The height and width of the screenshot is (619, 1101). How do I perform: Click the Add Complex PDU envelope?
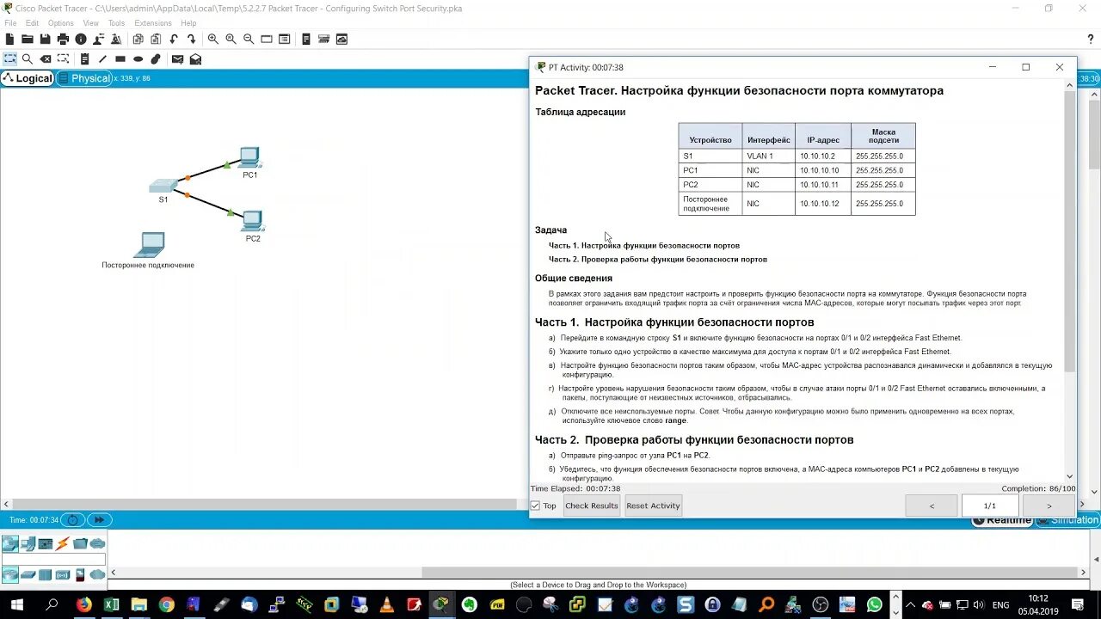click(195, 59)
